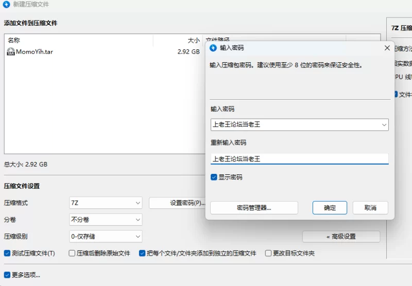The image size is (412, 286).
Task: Enable 更改目标文件夹 checkbox
Action: tap(268, 253)
